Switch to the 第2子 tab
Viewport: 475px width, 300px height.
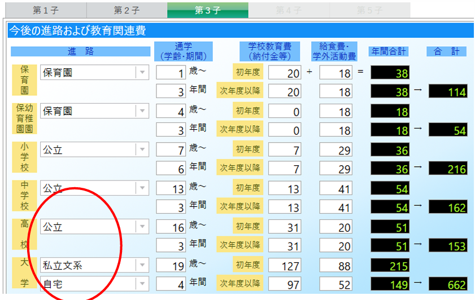pyautogui.click(x=127, y=10)
